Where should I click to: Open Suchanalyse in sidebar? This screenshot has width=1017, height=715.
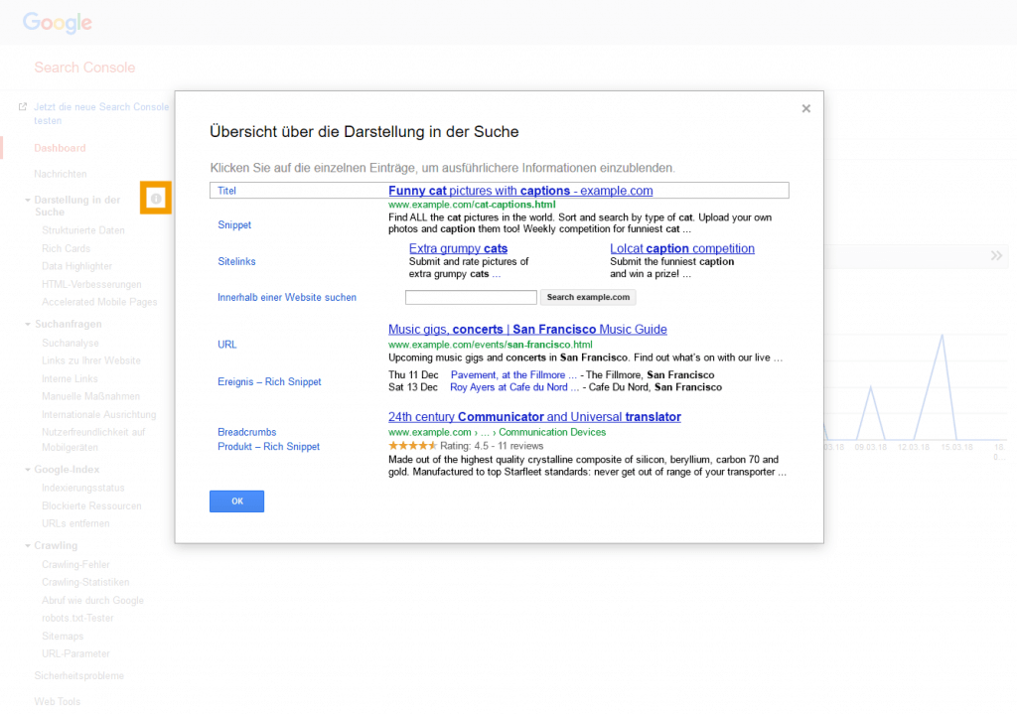(71, 343)
